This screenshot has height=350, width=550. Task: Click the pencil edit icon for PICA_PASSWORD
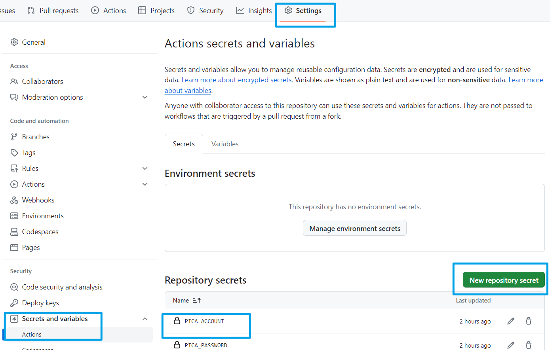(x=511, y=345)
